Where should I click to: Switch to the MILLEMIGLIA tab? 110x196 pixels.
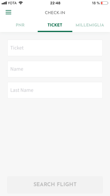tap(90, 25)
